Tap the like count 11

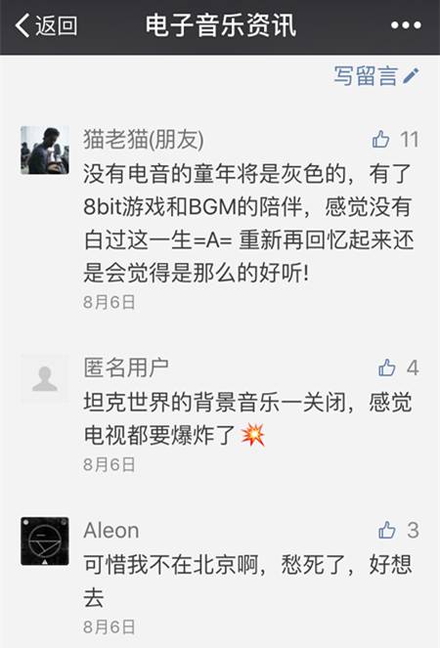[x=410, y=139]
